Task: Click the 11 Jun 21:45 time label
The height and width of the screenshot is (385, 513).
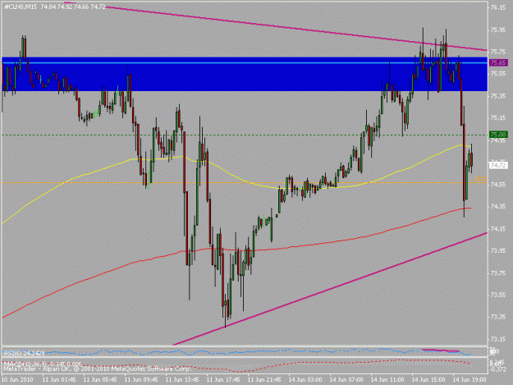Action: pos(264,380)
